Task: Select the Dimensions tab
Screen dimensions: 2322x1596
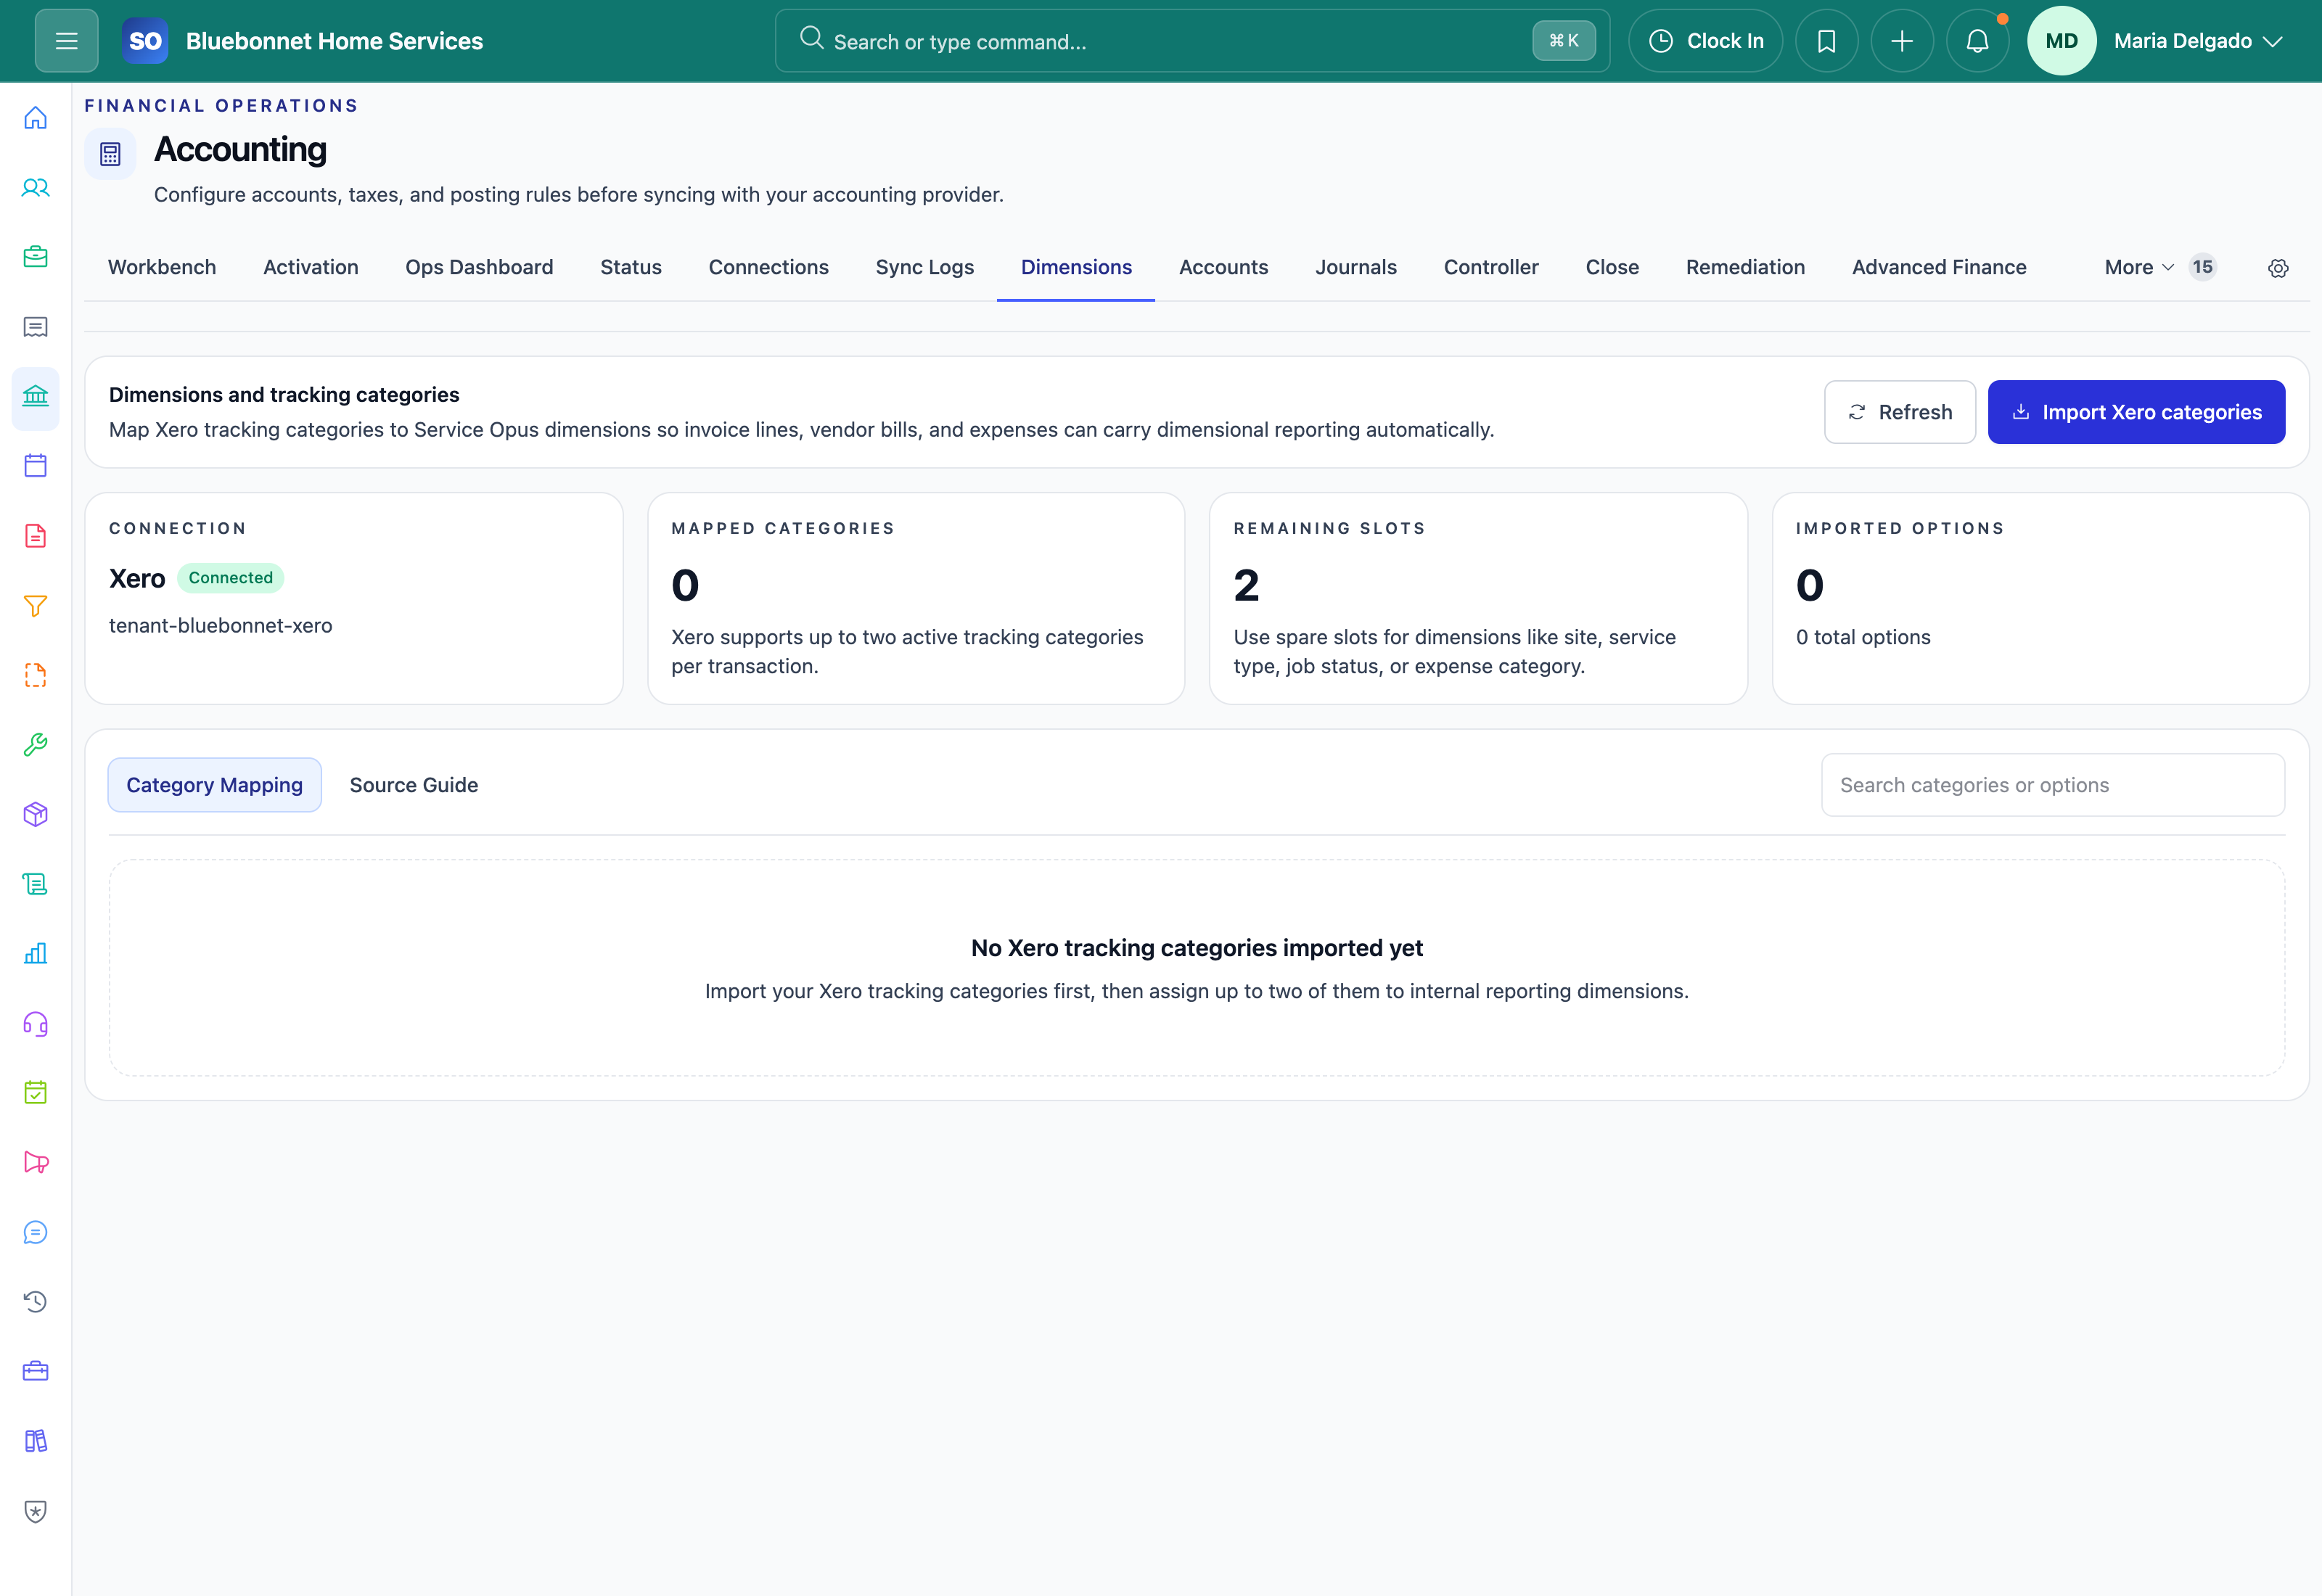Action: pos(1076,267)
